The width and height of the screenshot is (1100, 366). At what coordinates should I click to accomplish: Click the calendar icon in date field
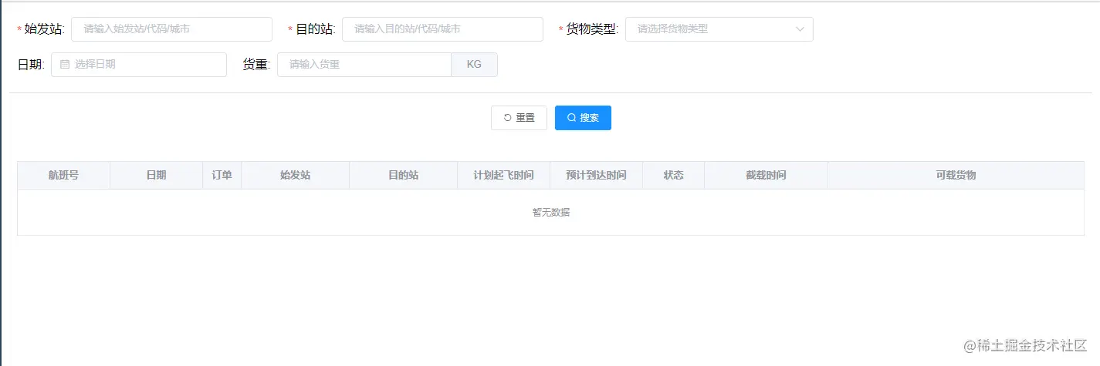pos(65,65)
